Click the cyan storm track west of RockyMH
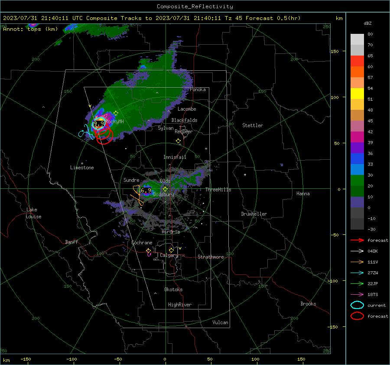 tap(86, 132)
